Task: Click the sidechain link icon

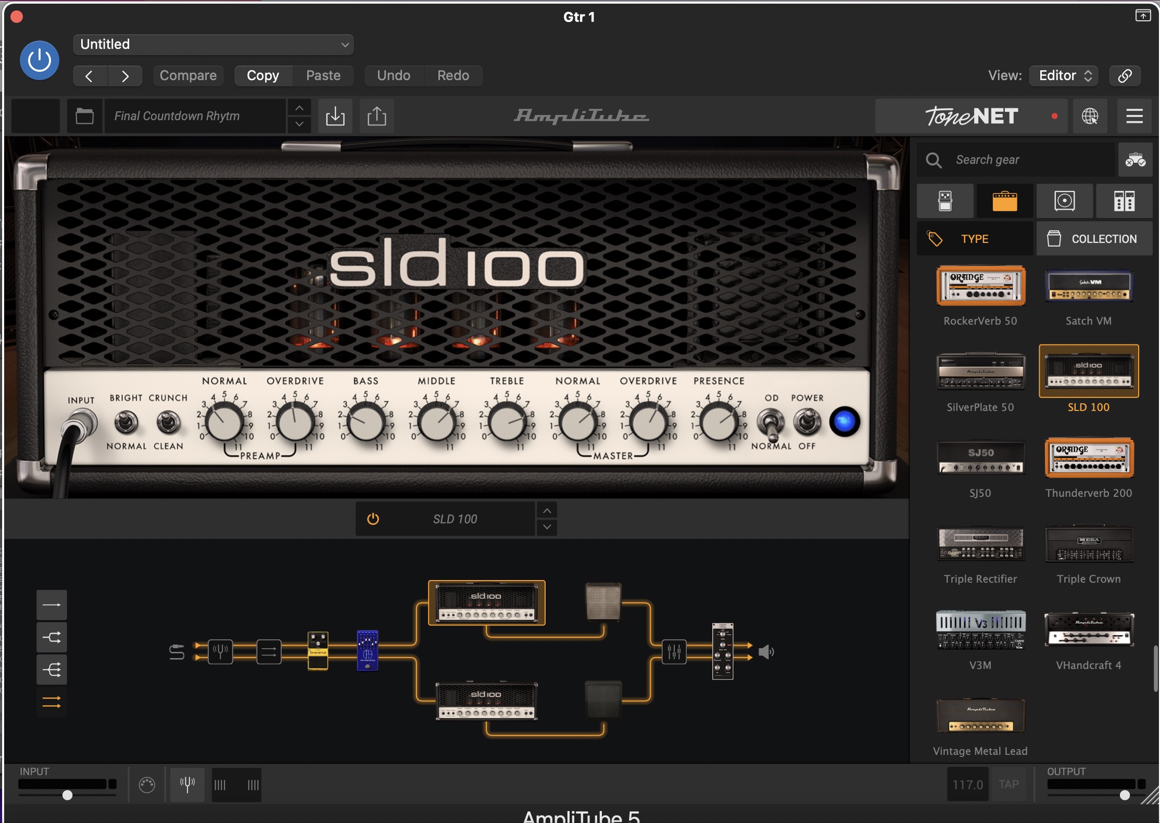Action: point(1125,76)
